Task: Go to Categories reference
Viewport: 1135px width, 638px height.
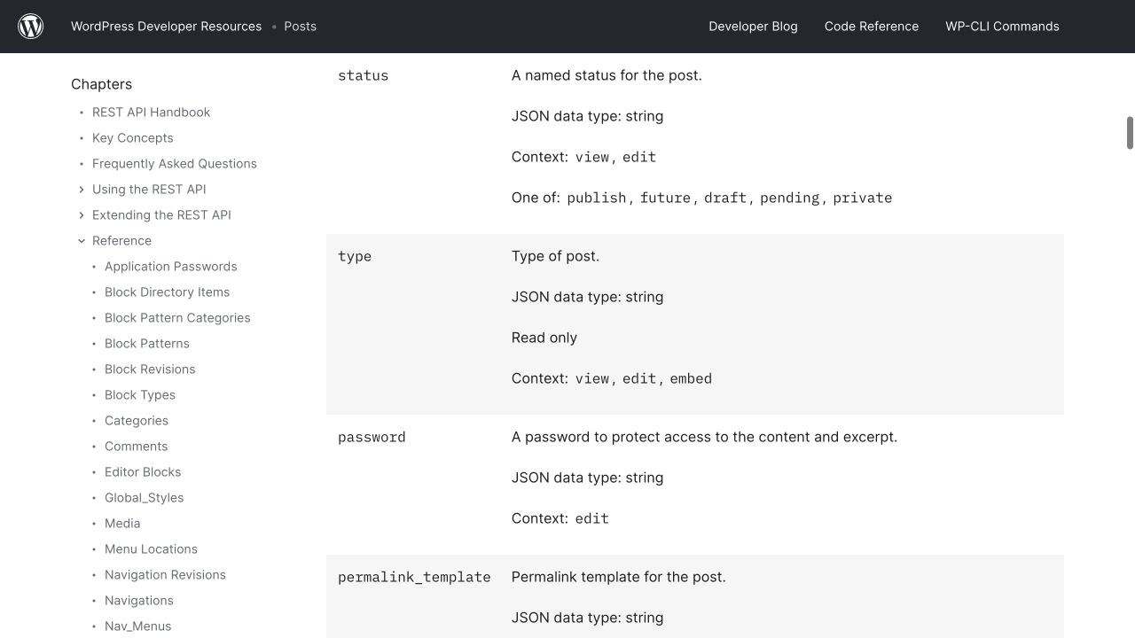Action: tap(136, 421)
